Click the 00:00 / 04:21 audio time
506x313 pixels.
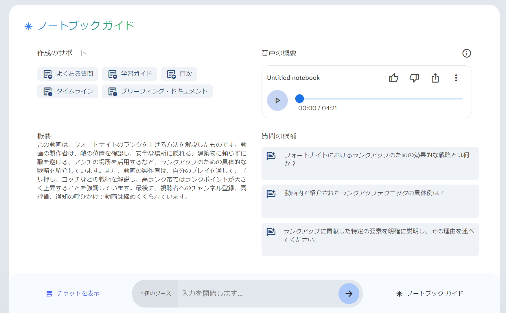pos(317,108)
